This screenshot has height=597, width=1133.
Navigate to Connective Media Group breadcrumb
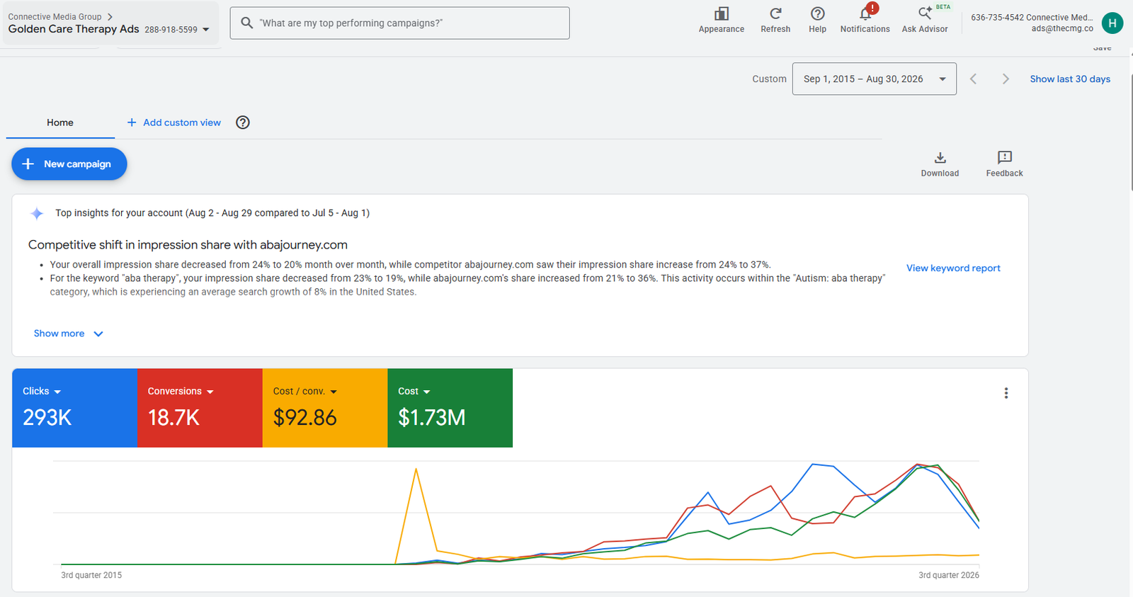point(55,16)
